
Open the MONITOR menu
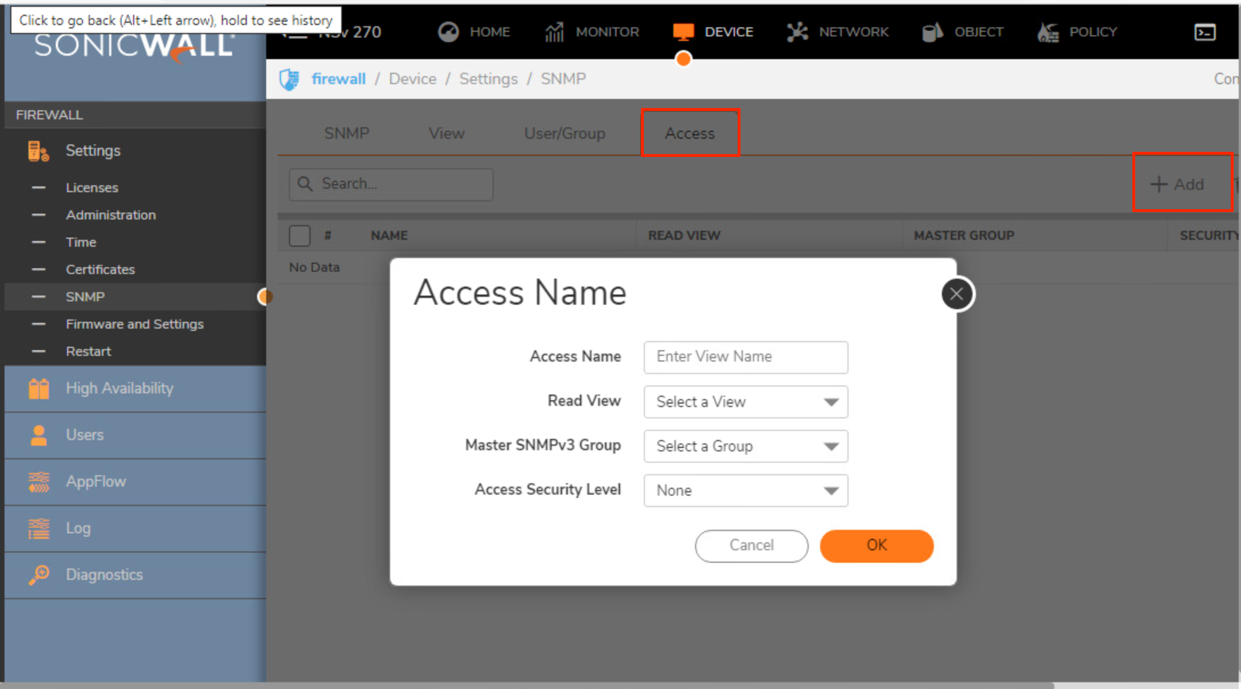(607, 32)
